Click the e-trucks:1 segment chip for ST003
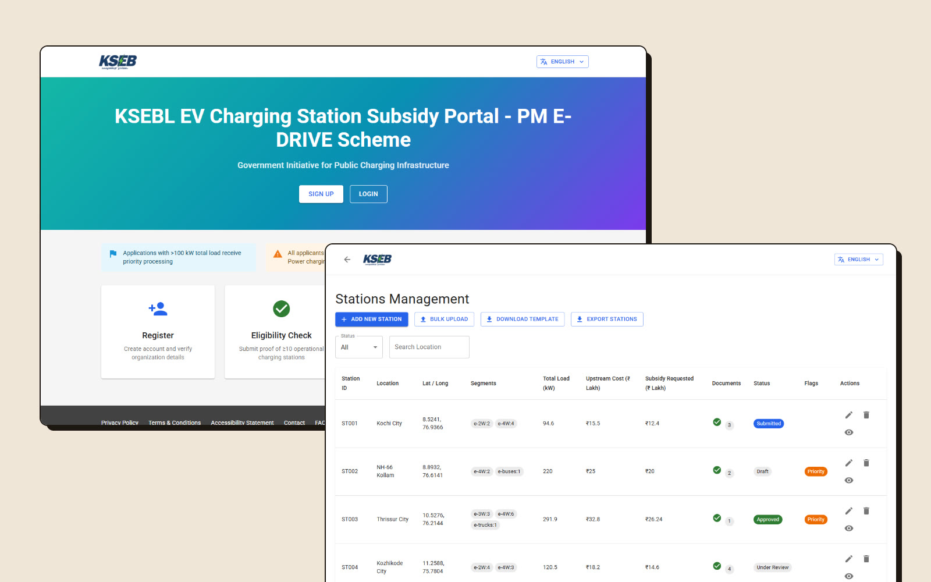Screen dimensions: 931x582 point(485,525)
